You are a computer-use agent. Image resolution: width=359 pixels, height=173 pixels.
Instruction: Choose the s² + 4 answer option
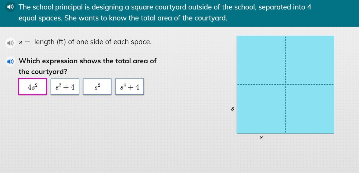(x=65, y=86)
